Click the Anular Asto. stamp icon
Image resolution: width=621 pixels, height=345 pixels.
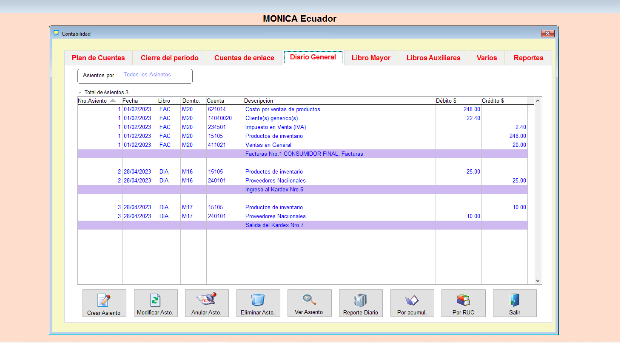pyautogui.click(x=207, y=299)
